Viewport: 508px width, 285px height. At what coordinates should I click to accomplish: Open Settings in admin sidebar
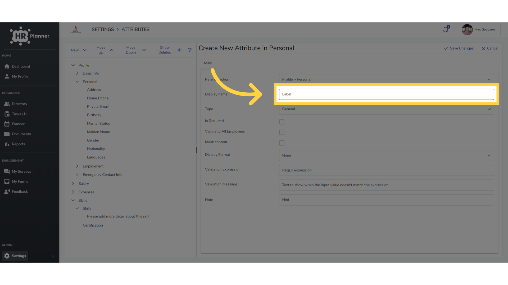15,256
